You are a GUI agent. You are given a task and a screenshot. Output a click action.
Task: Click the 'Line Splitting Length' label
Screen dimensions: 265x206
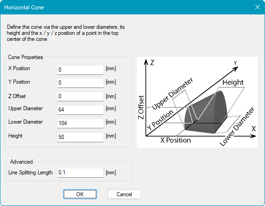click(31, 173)
